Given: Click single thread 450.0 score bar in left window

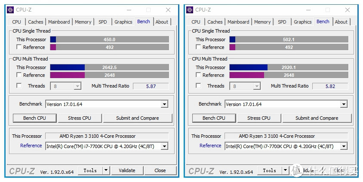Looking at the screenshot, I should [110, 39].
